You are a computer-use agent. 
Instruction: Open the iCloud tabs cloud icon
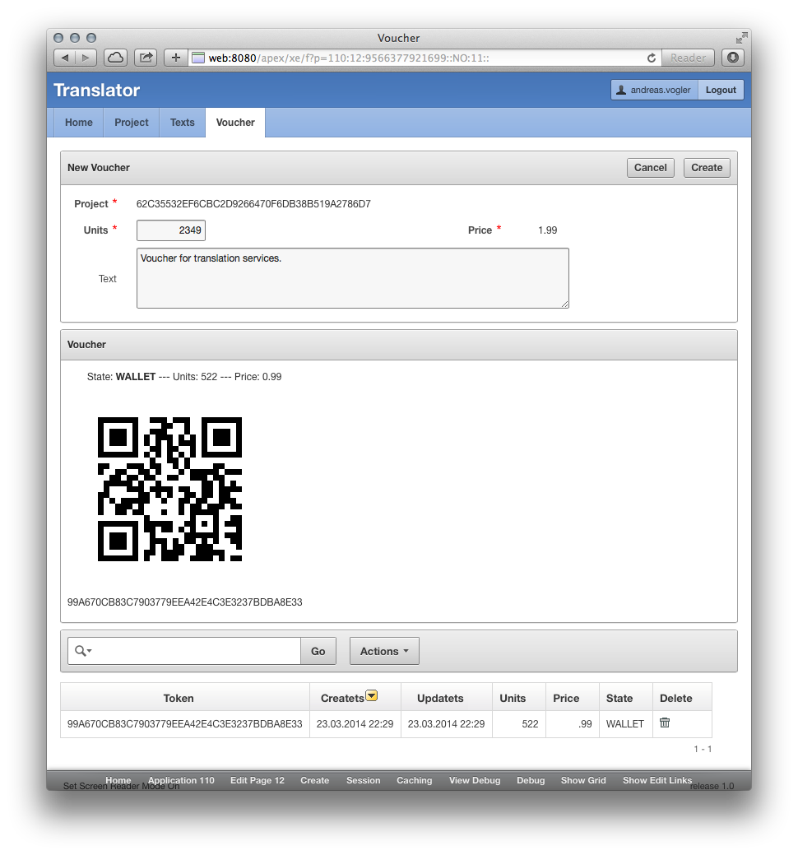(115, 58)
